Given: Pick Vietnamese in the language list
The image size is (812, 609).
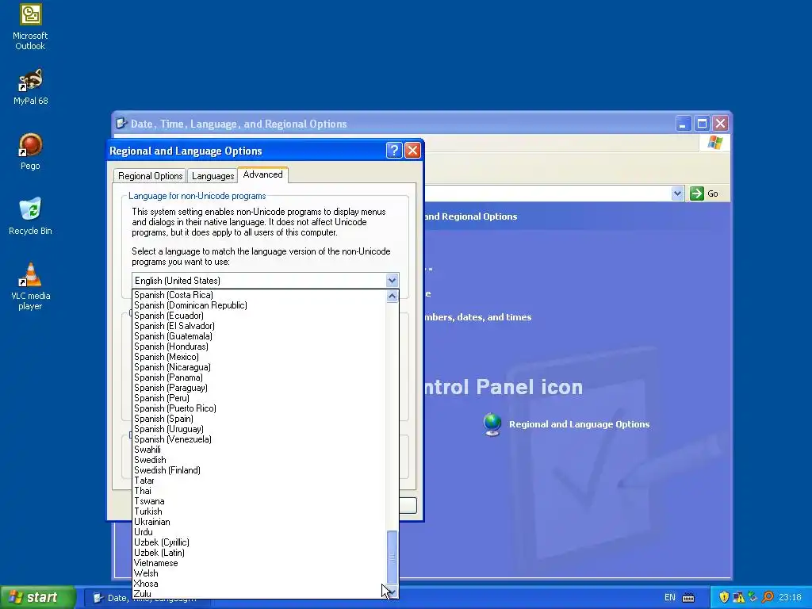Looking at the screenshot, I should click(x=259, y=564).
